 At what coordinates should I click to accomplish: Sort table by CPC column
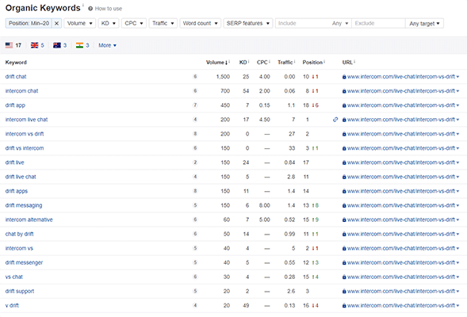262,62
